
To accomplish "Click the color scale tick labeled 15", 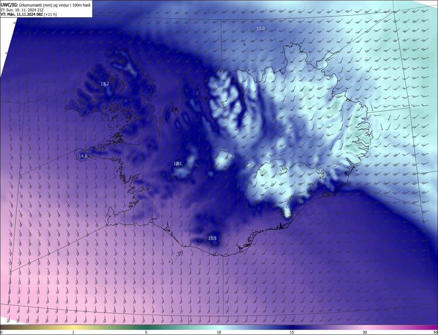I will click(x=292, y=332).
